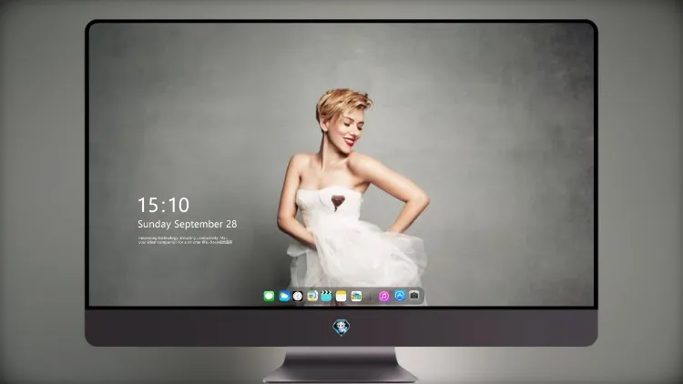Click the monitor stand base
Image resolution: width=683 pixels, height=384 pixels.
pyautogui.click(x=341, y=366)
